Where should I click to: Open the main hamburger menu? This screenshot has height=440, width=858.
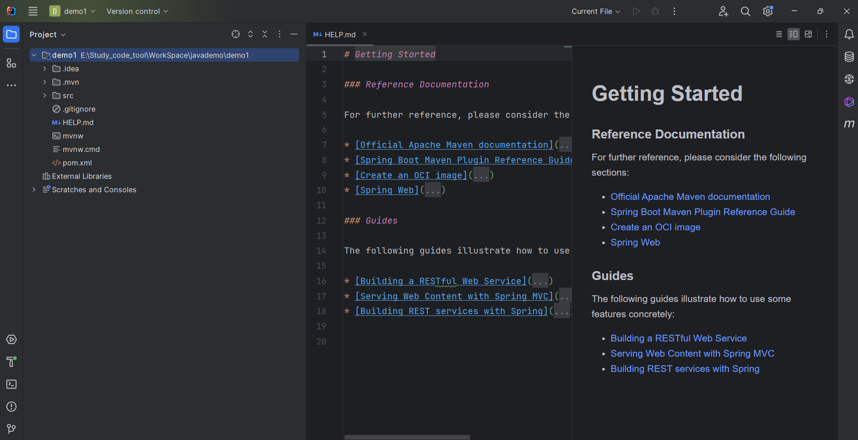click(x=33, y=11)
